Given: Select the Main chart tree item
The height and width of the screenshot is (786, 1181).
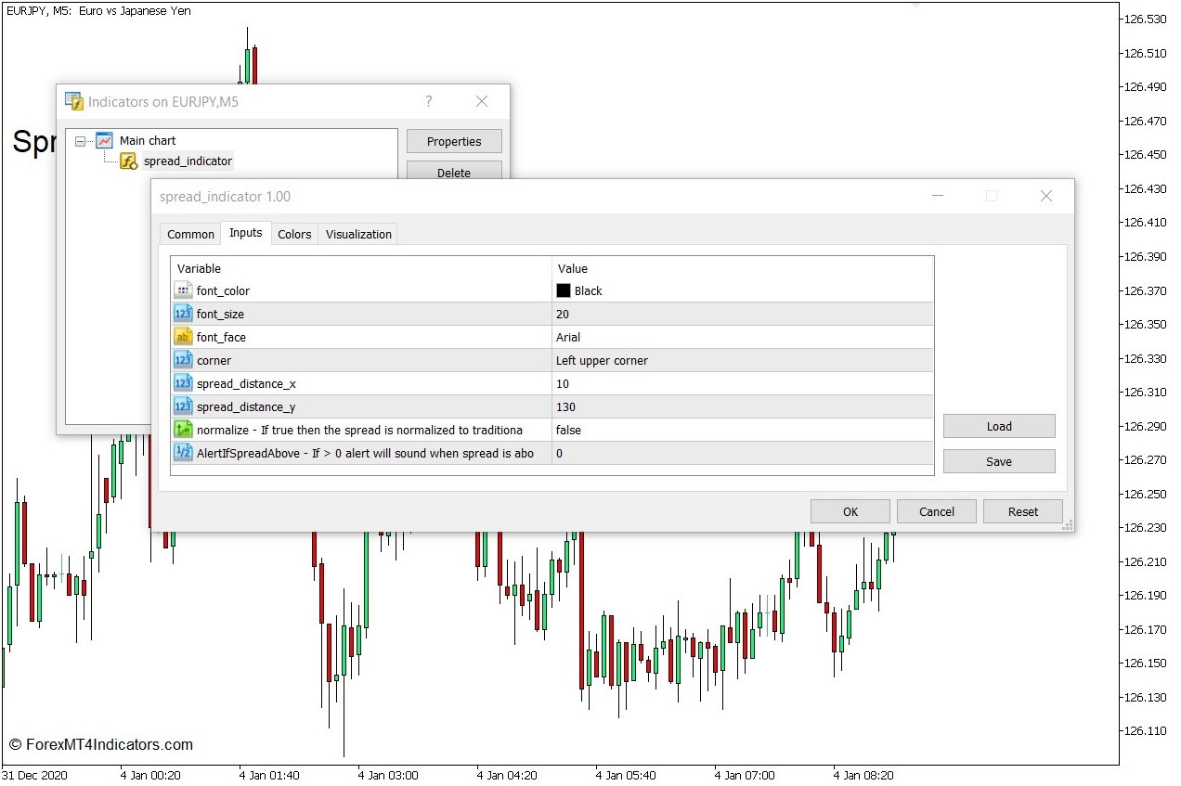Looking at the screenshot, I should pyautogui.click(x=148, y=141).
